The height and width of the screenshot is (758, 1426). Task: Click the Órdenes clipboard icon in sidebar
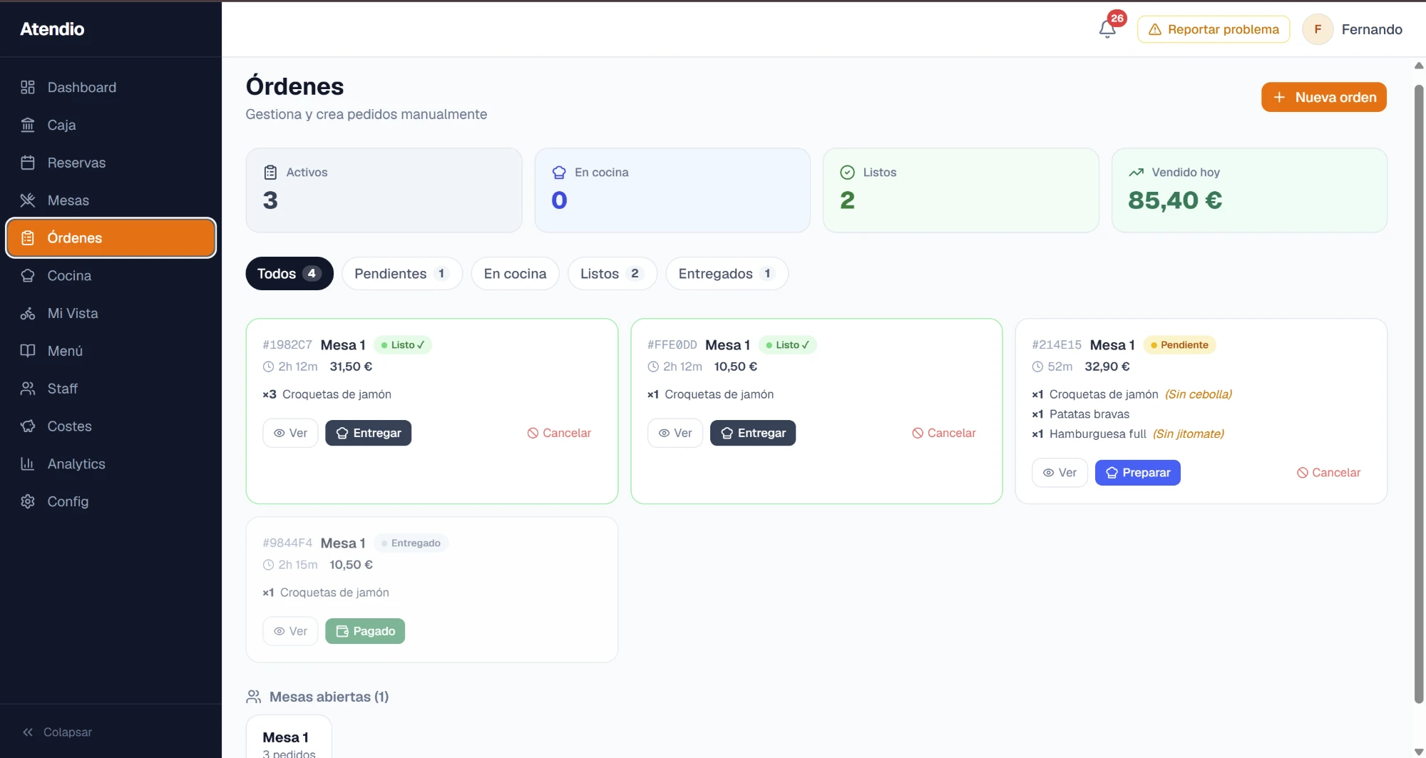click(x=28, y=238)
